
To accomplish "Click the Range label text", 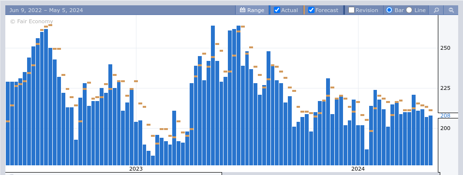I will point(256,10).
